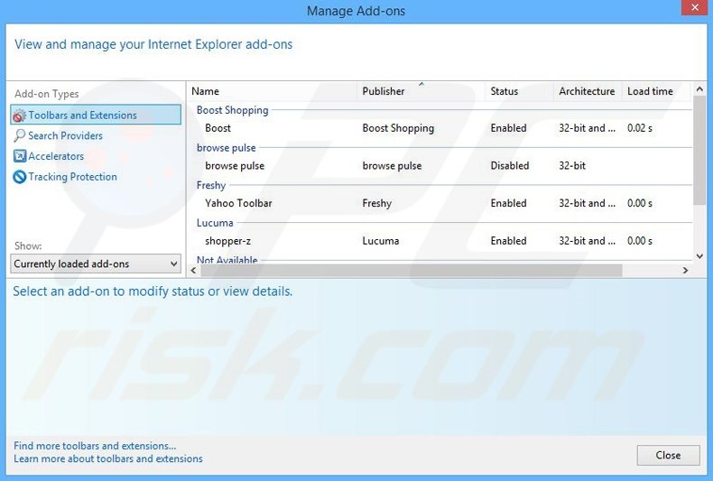Open Find more toolbars and extensions link
Viewport: 713px width, 481px height.
tap(95, 446)
